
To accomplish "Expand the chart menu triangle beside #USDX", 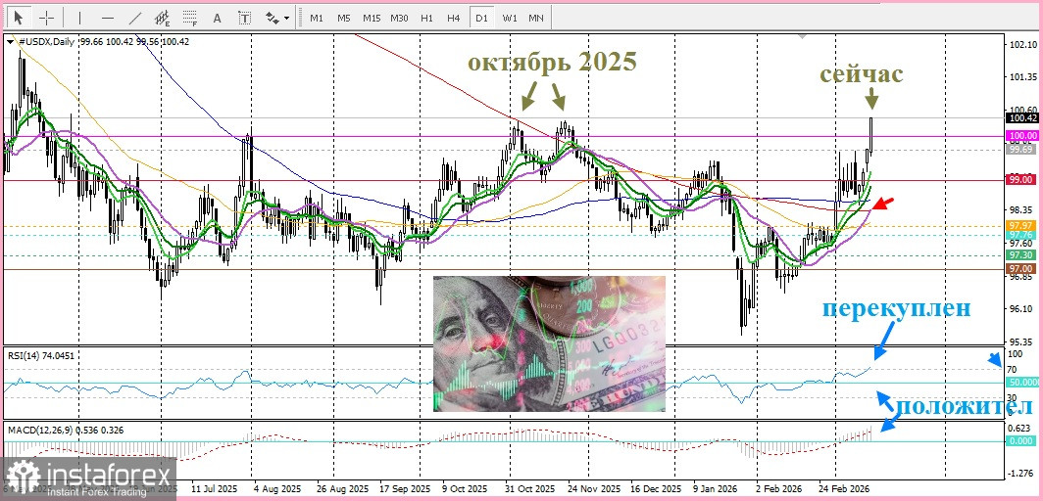I will click(x=12, y=41).
